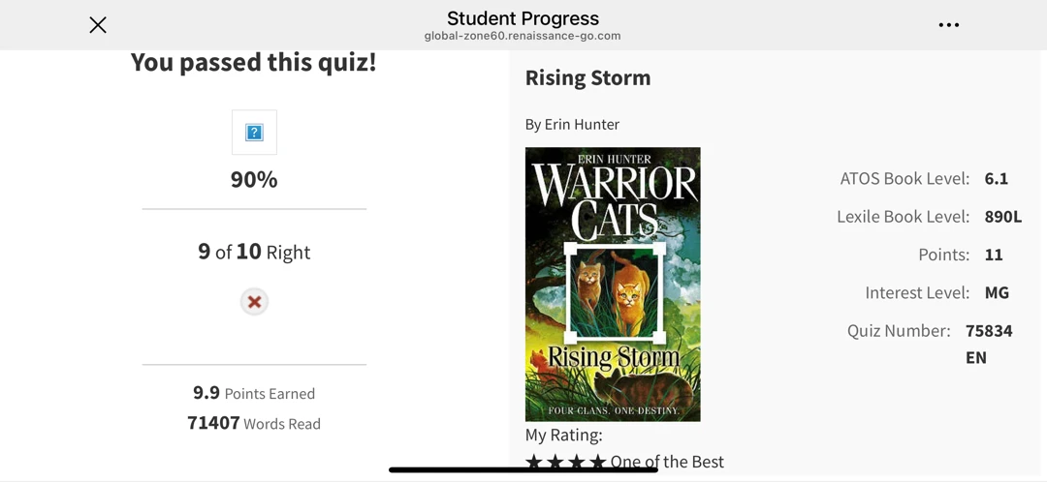Select the fourth rating star
Viewport: 1047px width, 482px height.
(597, 462)
